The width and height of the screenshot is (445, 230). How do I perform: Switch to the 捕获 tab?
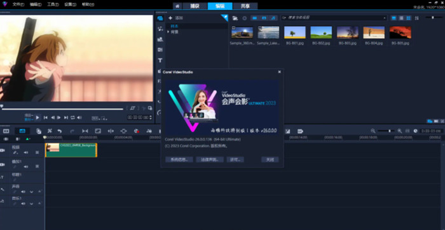click(x=195, y=6)
